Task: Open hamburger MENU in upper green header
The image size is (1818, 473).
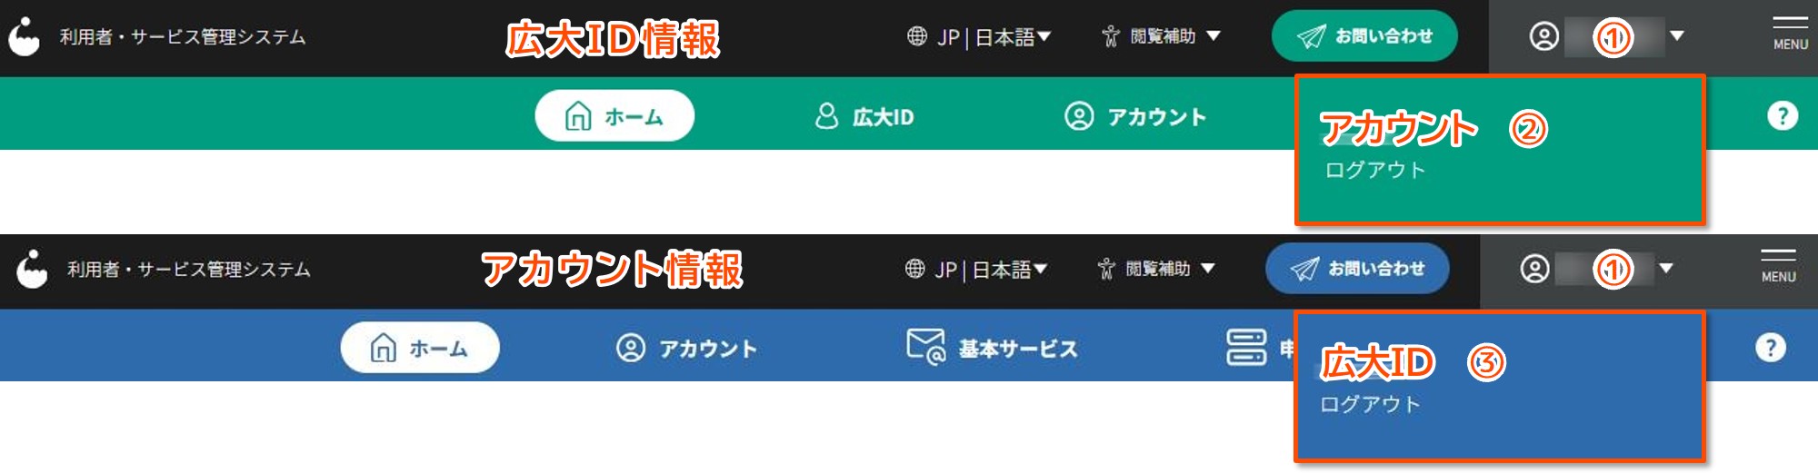Action: pos(1790,33)
